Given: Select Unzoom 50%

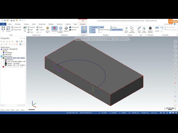Looking at the screenshot, I should click(16, 27).
